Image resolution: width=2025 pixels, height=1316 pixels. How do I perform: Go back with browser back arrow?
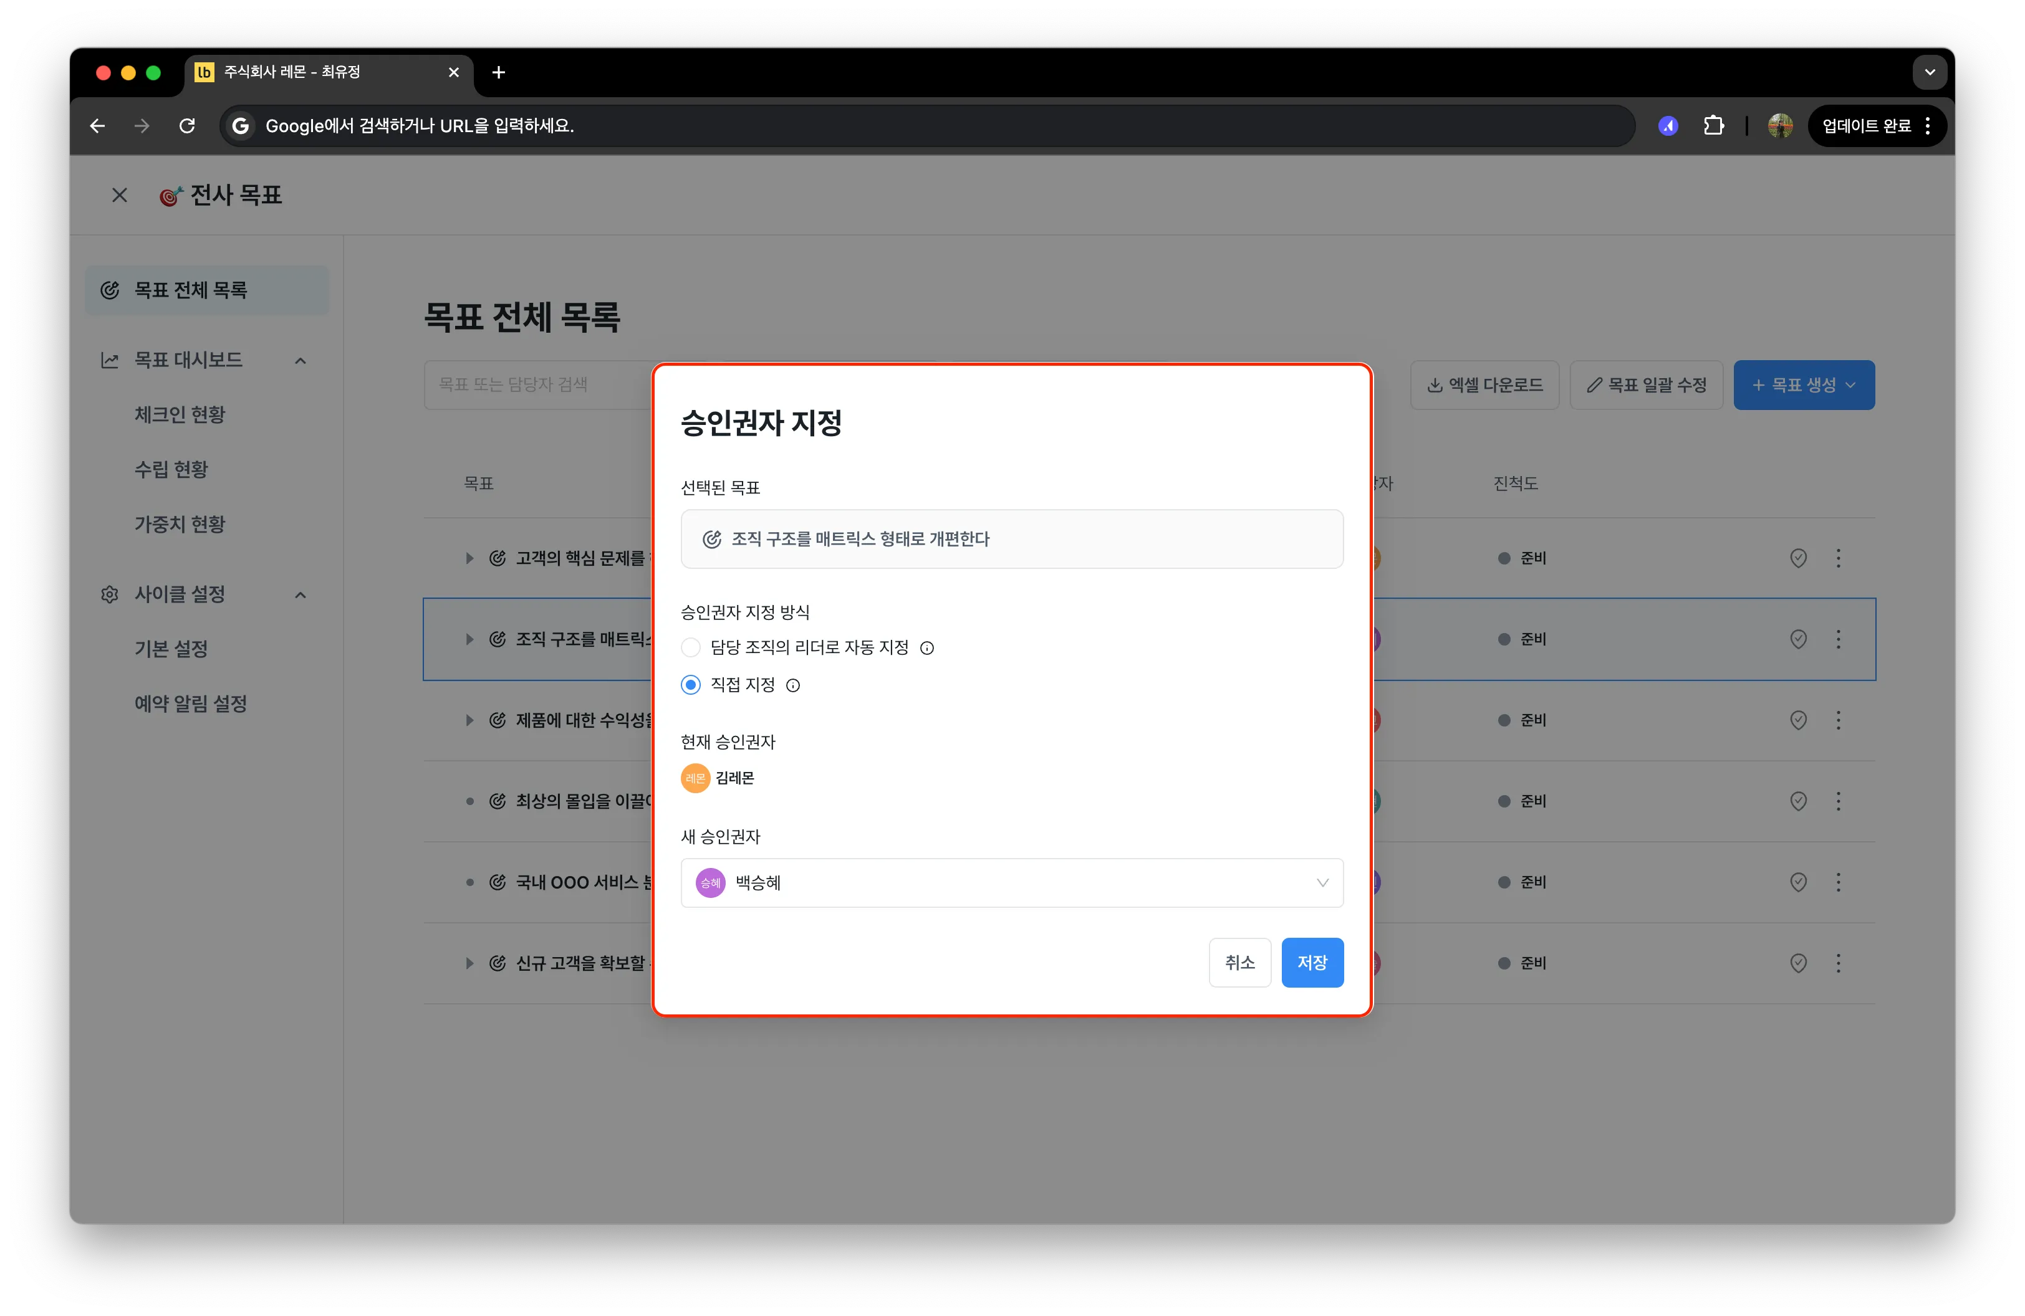click(98, 126)
